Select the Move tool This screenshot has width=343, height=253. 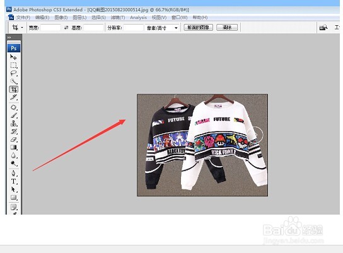pos(14,57)
